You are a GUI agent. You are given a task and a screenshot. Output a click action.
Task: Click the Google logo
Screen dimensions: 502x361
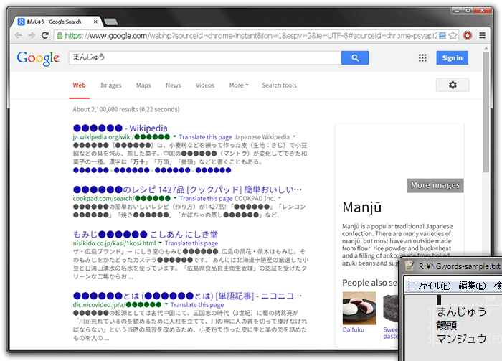[38, 58]
